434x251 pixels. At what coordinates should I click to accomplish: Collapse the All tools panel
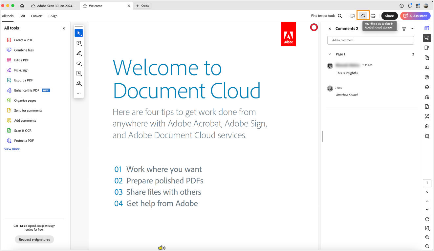point(63,28)
